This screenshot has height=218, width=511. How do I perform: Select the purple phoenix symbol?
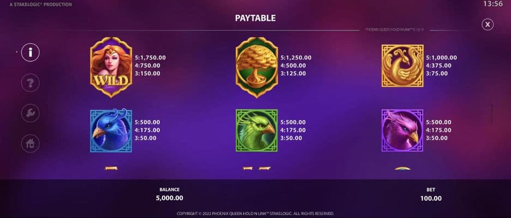402,131
